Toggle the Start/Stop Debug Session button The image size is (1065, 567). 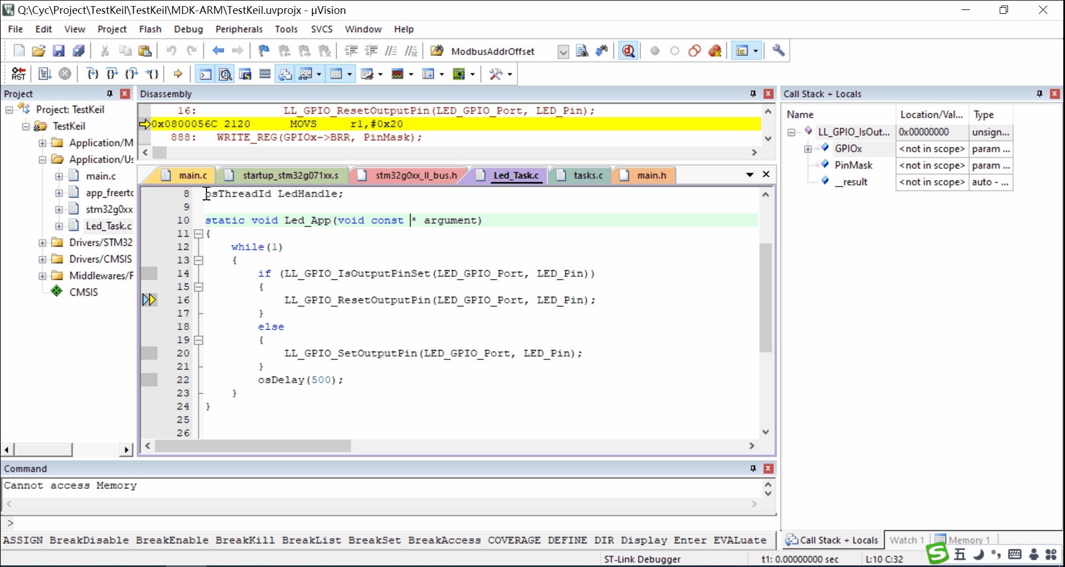[x=628, y=51]
